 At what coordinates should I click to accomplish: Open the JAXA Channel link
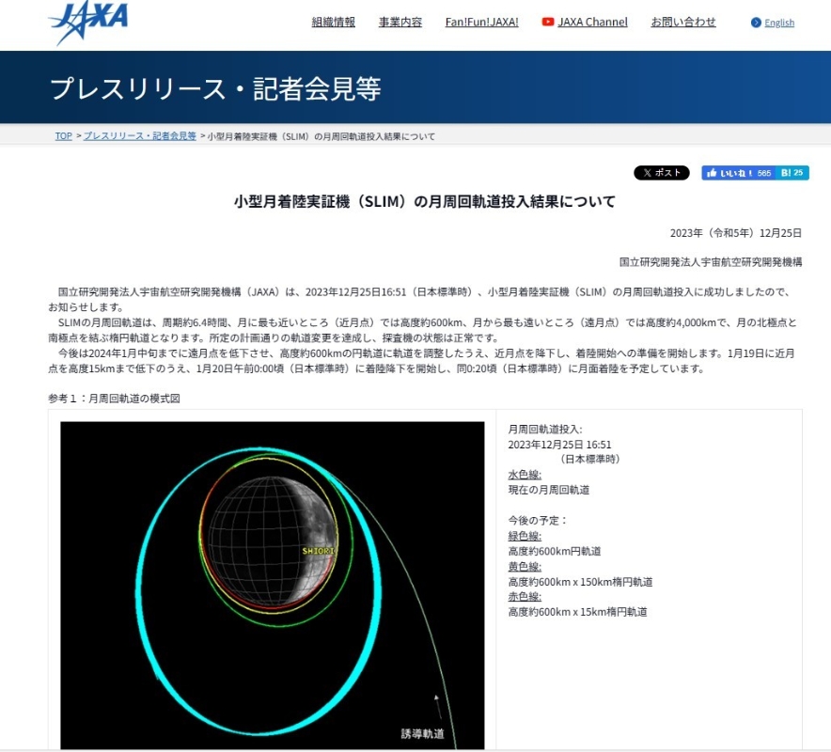(592, 22)
